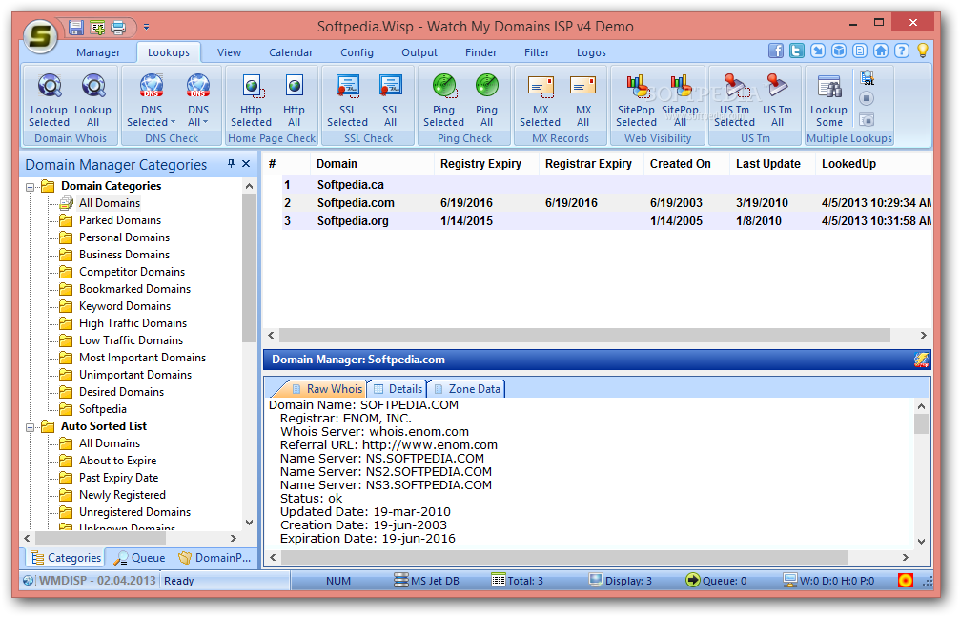Start SSL All check

391,100
